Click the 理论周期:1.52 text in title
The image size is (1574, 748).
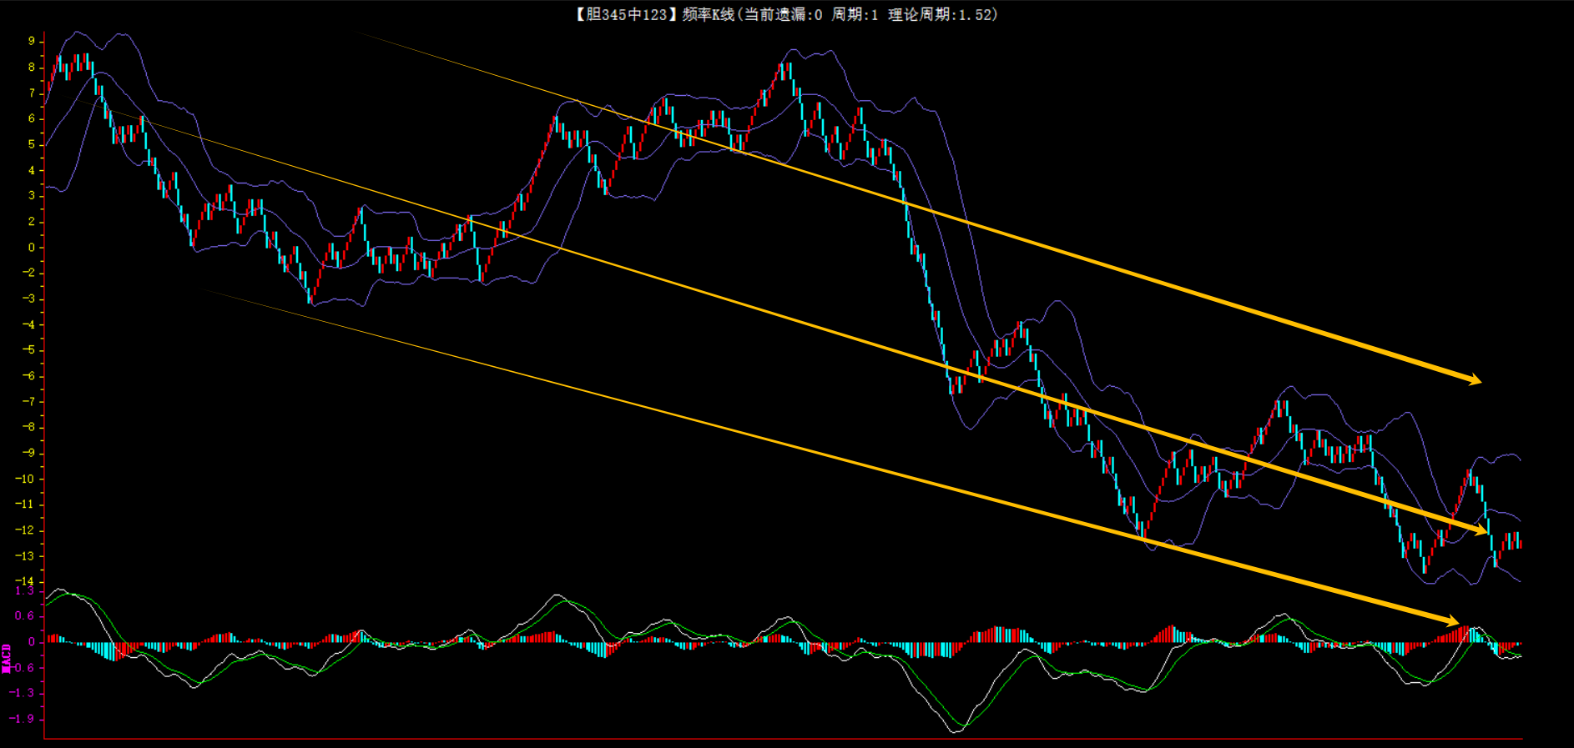pos(941,14)
